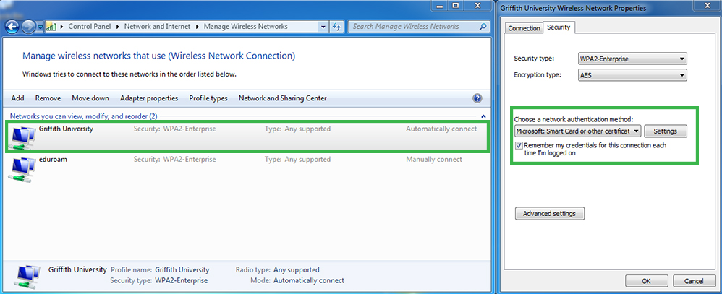The height and width of the screenshot is (294, 722).
Task: Close the Wireless Network Properties dialog
Action: [x=708, y=5]
